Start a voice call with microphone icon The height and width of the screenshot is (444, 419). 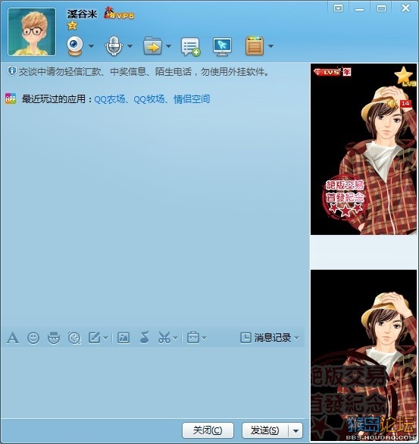pos(114,46)
